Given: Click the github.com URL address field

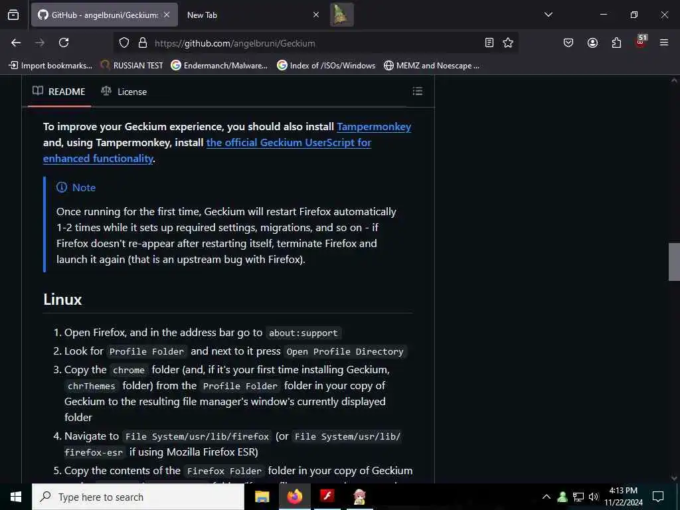Looking at the screenshot, I should point(317,43).
